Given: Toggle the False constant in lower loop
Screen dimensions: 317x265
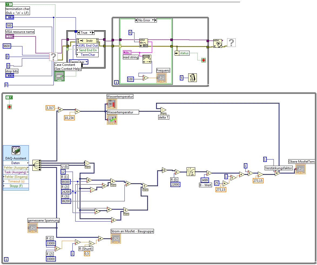Looking at the screenshot, I should (x=9, y=97).
